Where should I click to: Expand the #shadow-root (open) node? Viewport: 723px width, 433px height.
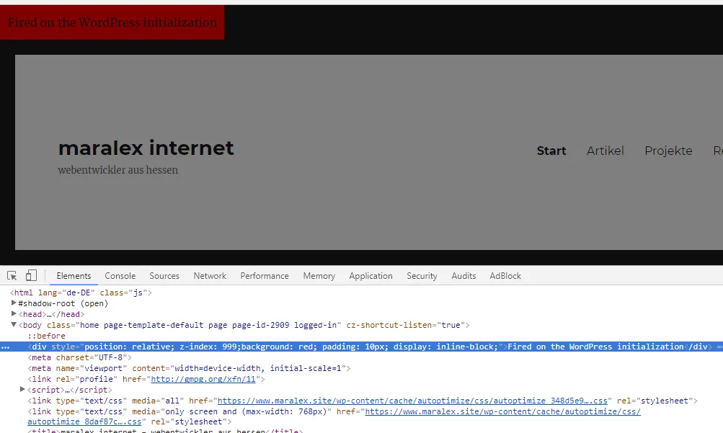click(x=14, y=303)
